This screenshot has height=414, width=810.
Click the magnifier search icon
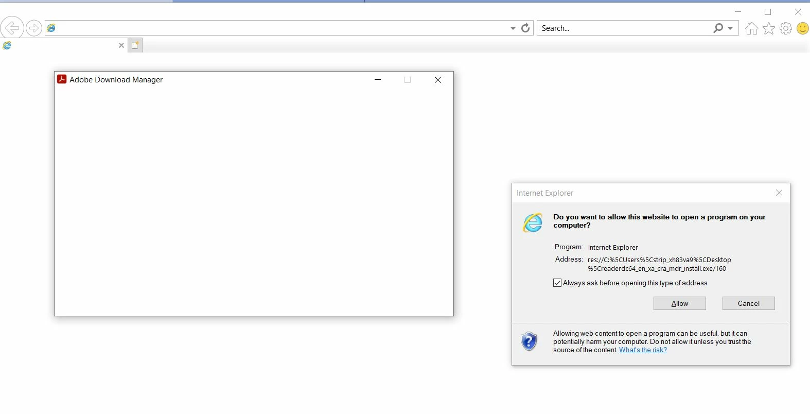(718, 28)
